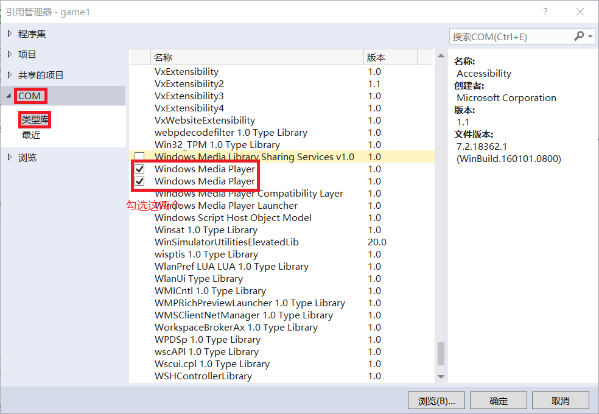Click the scrollbar up arrow
The height and width of the screenshot is (414, 599).
tap(441, 56)
